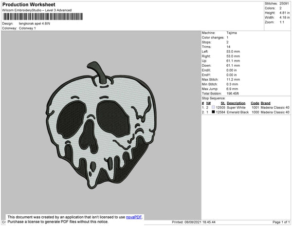Screen dimensions: 292x226
Task: Click the thread code 1000
Action: 255,112
